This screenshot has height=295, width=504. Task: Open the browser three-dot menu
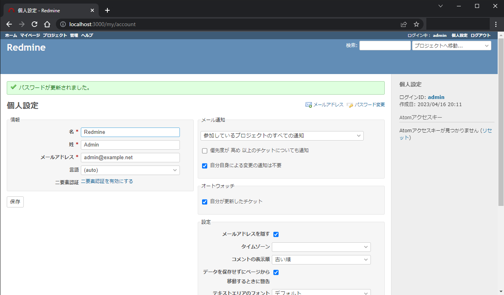(496, 24)
